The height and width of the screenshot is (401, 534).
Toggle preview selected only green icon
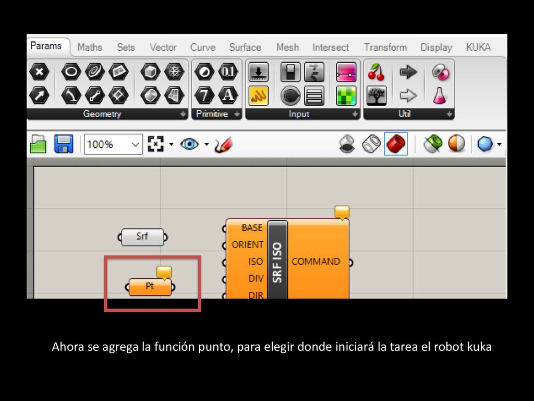click(432, 144)
